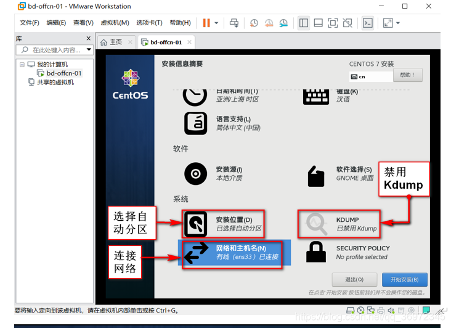Click the stretch guest display icon
451x328 pixels.
tap(388, 23)
